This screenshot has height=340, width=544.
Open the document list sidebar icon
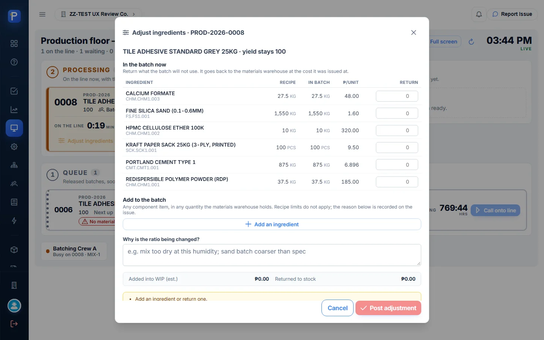click(14, 202)
